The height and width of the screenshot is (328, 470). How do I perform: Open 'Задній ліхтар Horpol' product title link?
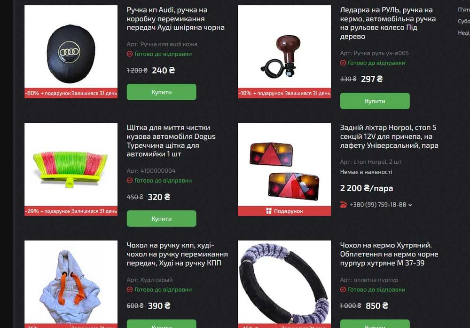tap(389, 136)
